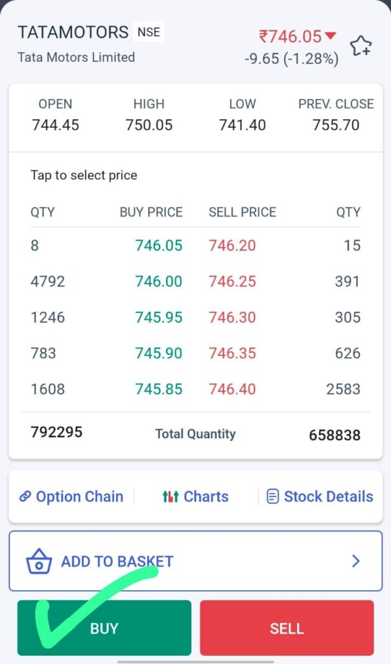391x664 pixels.
Task: Select the basket icon beside ADD TO BASKET
Action: point(39,563)
